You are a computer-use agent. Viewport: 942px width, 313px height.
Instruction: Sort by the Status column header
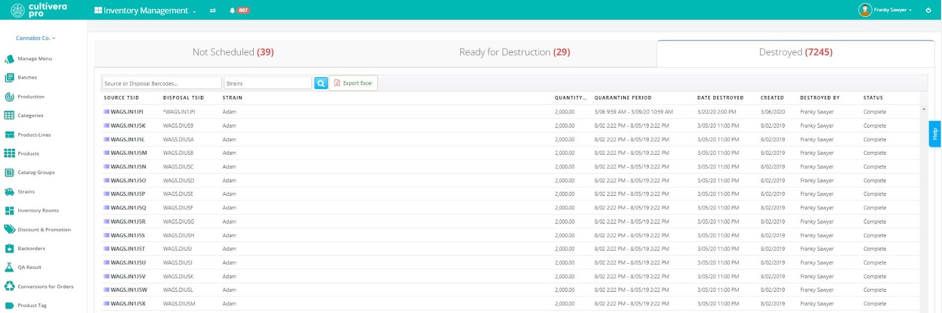pyautogui.click(x=873, y=98)
